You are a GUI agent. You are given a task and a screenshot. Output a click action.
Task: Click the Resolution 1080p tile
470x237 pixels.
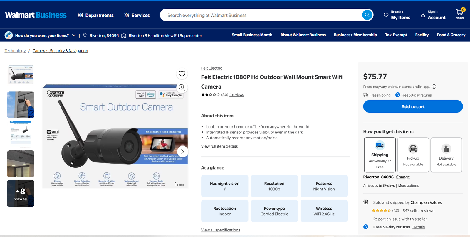274,186
